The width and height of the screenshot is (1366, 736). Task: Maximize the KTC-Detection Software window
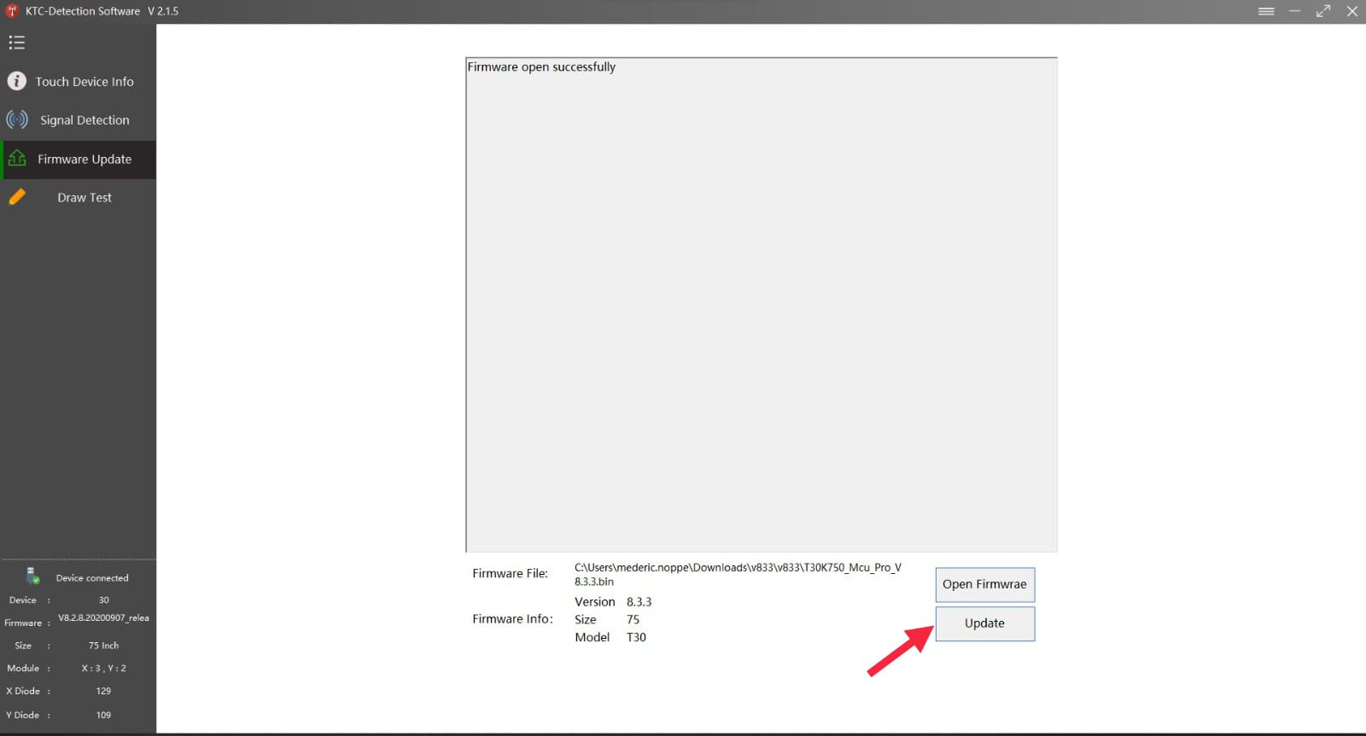tap(1322, 11)
